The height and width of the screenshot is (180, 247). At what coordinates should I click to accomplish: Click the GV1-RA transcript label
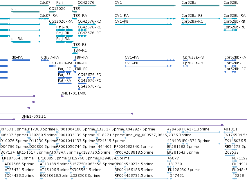coord(122,16)
